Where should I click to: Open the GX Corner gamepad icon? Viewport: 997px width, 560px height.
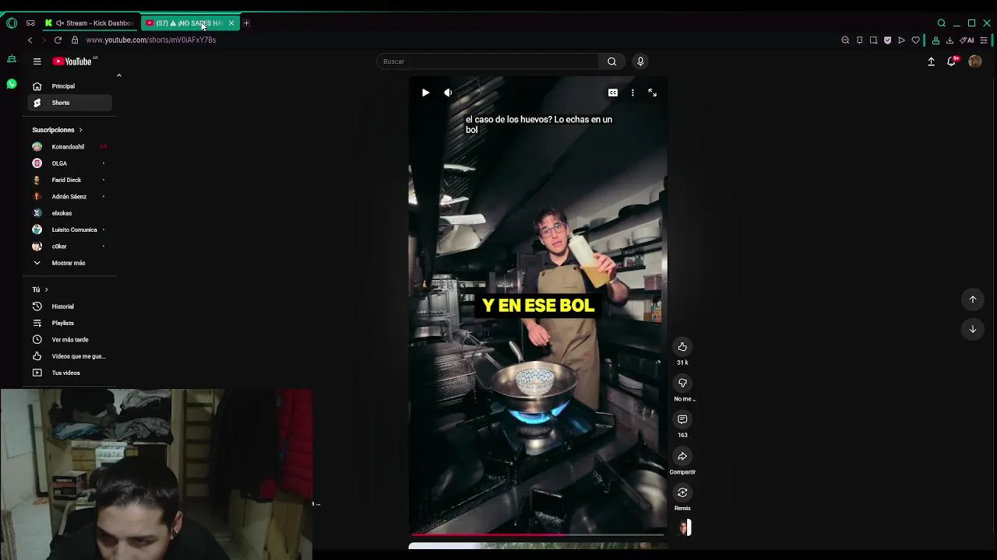[x=30, y=23]
